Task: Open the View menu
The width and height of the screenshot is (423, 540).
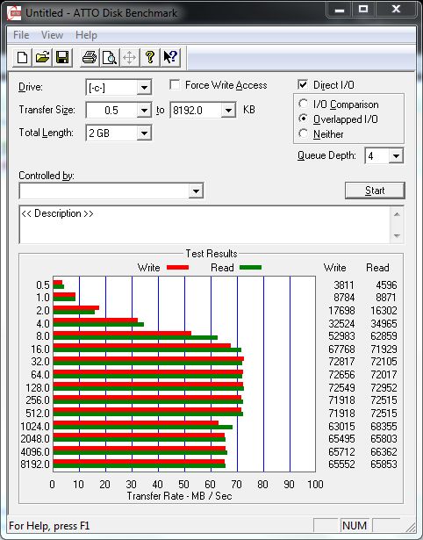Action: pos(52,35)
